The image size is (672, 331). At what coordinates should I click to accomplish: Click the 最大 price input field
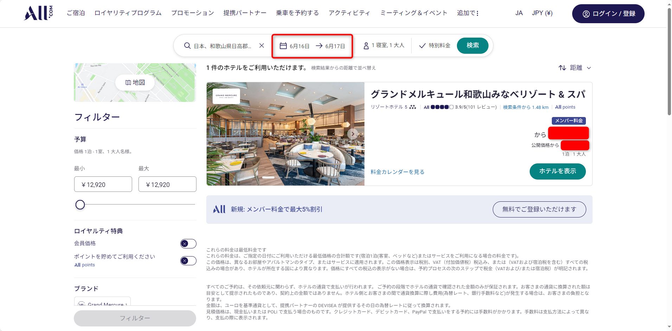[x=167, y=184]
